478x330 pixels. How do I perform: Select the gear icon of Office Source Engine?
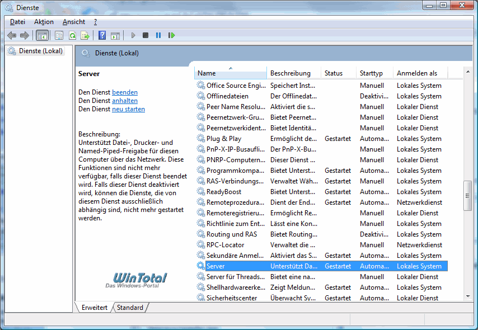click(x=200, y=85)
